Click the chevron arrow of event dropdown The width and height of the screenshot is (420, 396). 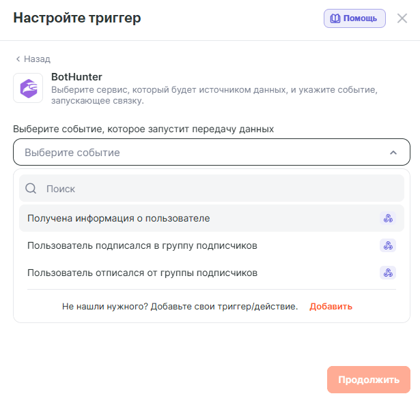click(x=393, y=153)
